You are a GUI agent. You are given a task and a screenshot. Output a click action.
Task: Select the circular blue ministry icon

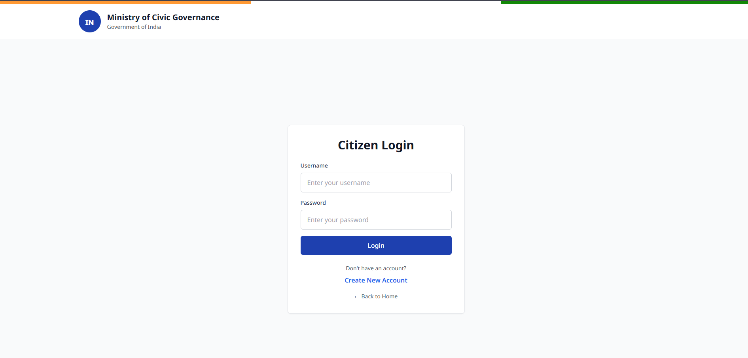89,21
